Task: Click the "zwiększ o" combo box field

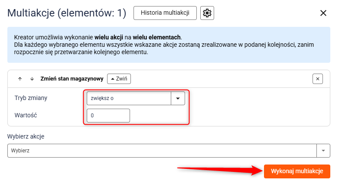Action: pos(129,98)
